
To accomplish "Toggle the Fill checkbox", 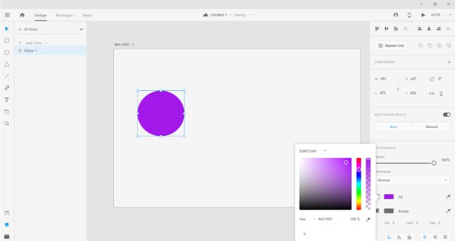I will tap(378, 197).
